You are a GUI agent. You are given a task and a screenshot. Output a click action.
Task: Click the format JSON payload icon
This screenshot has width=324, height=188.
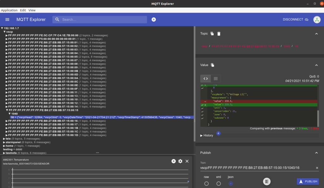click(x=267, y=181)
